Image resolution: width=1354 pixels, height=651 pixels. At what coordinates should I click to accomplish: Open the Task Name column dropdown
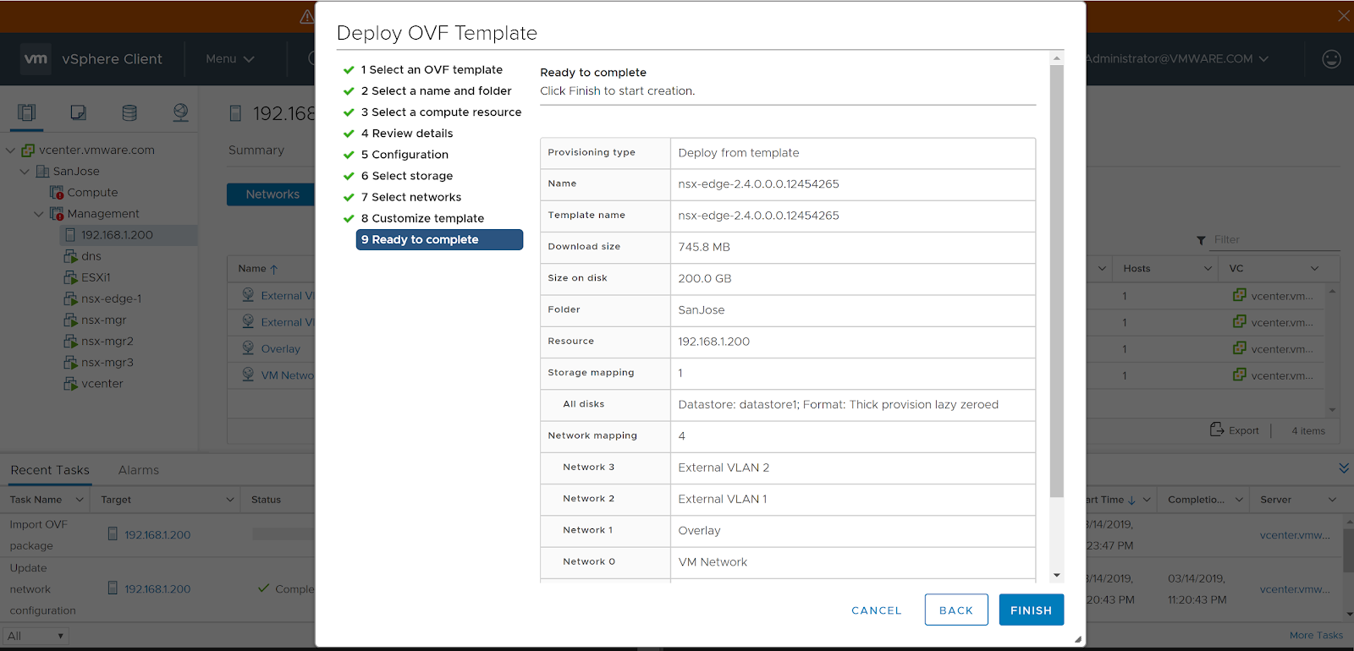tap(80, 500)
